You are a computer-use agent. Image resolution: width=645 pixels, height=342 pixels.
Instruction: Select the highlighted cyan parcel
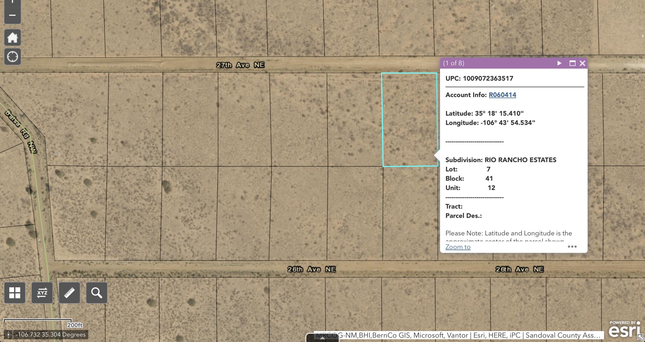(x=410, y=119)
